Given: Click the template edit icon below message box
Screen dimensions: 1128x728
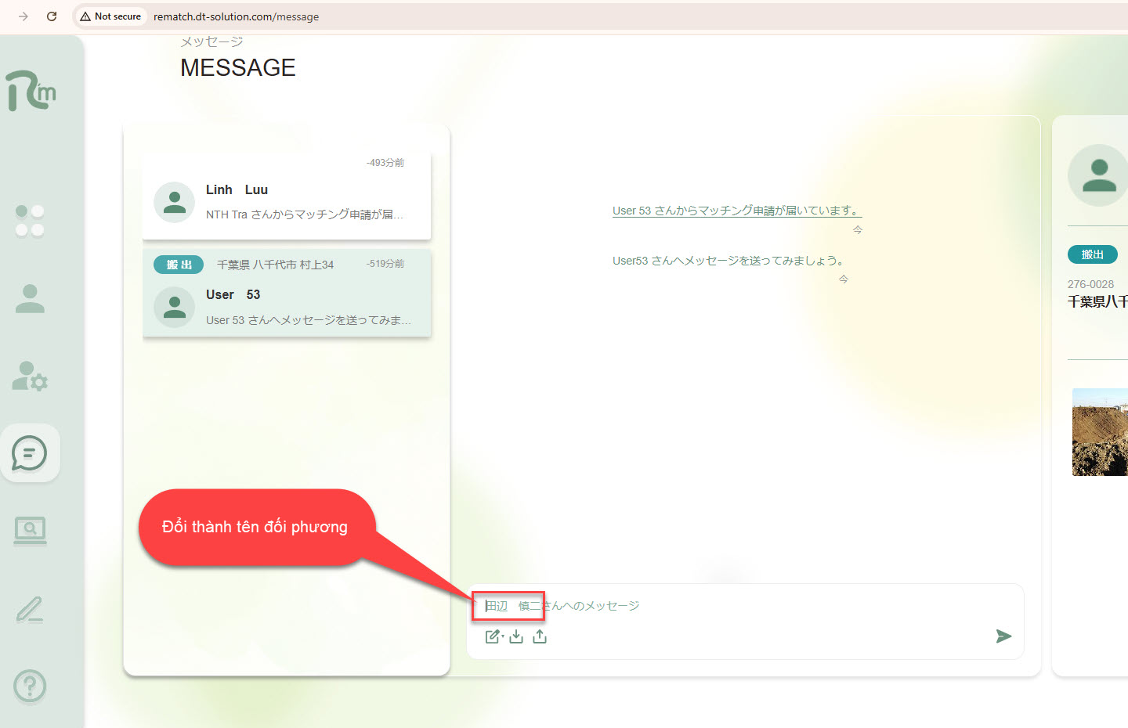Looking at the screenshot, I should click(x=493, y=636).
